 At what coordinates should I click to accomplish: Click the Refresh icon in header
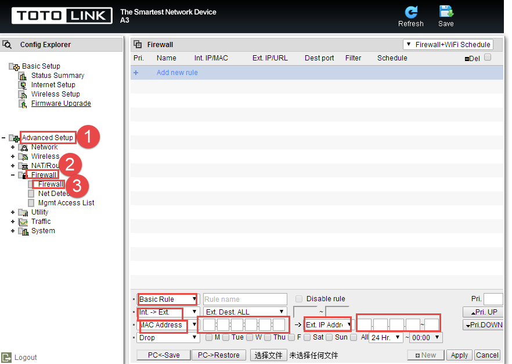click(x=411, y=12)
